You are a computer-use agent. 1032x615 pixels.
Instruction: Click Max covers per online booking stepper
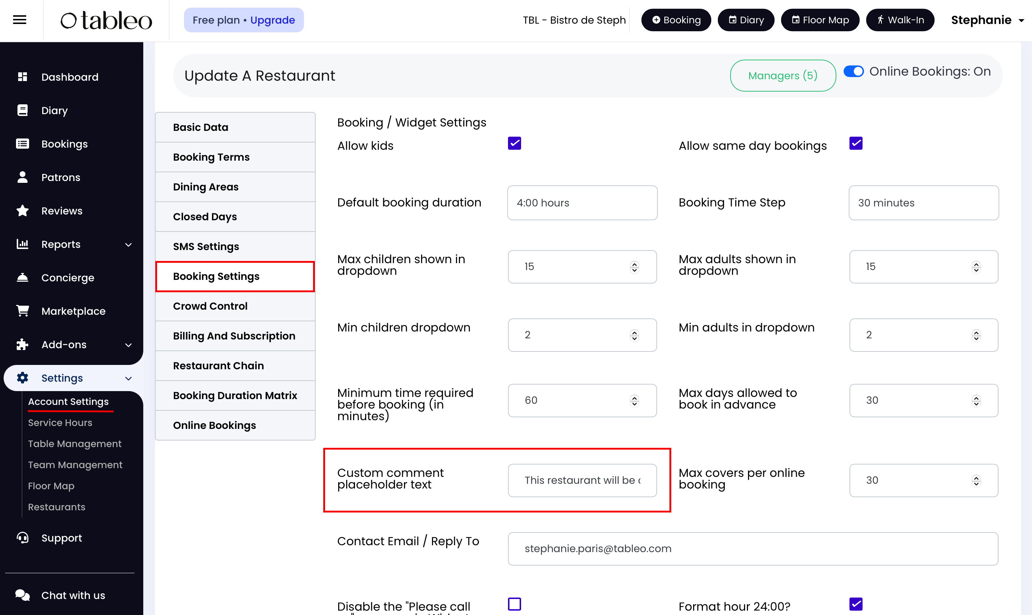pyautogui.click(x=976, y=480)
